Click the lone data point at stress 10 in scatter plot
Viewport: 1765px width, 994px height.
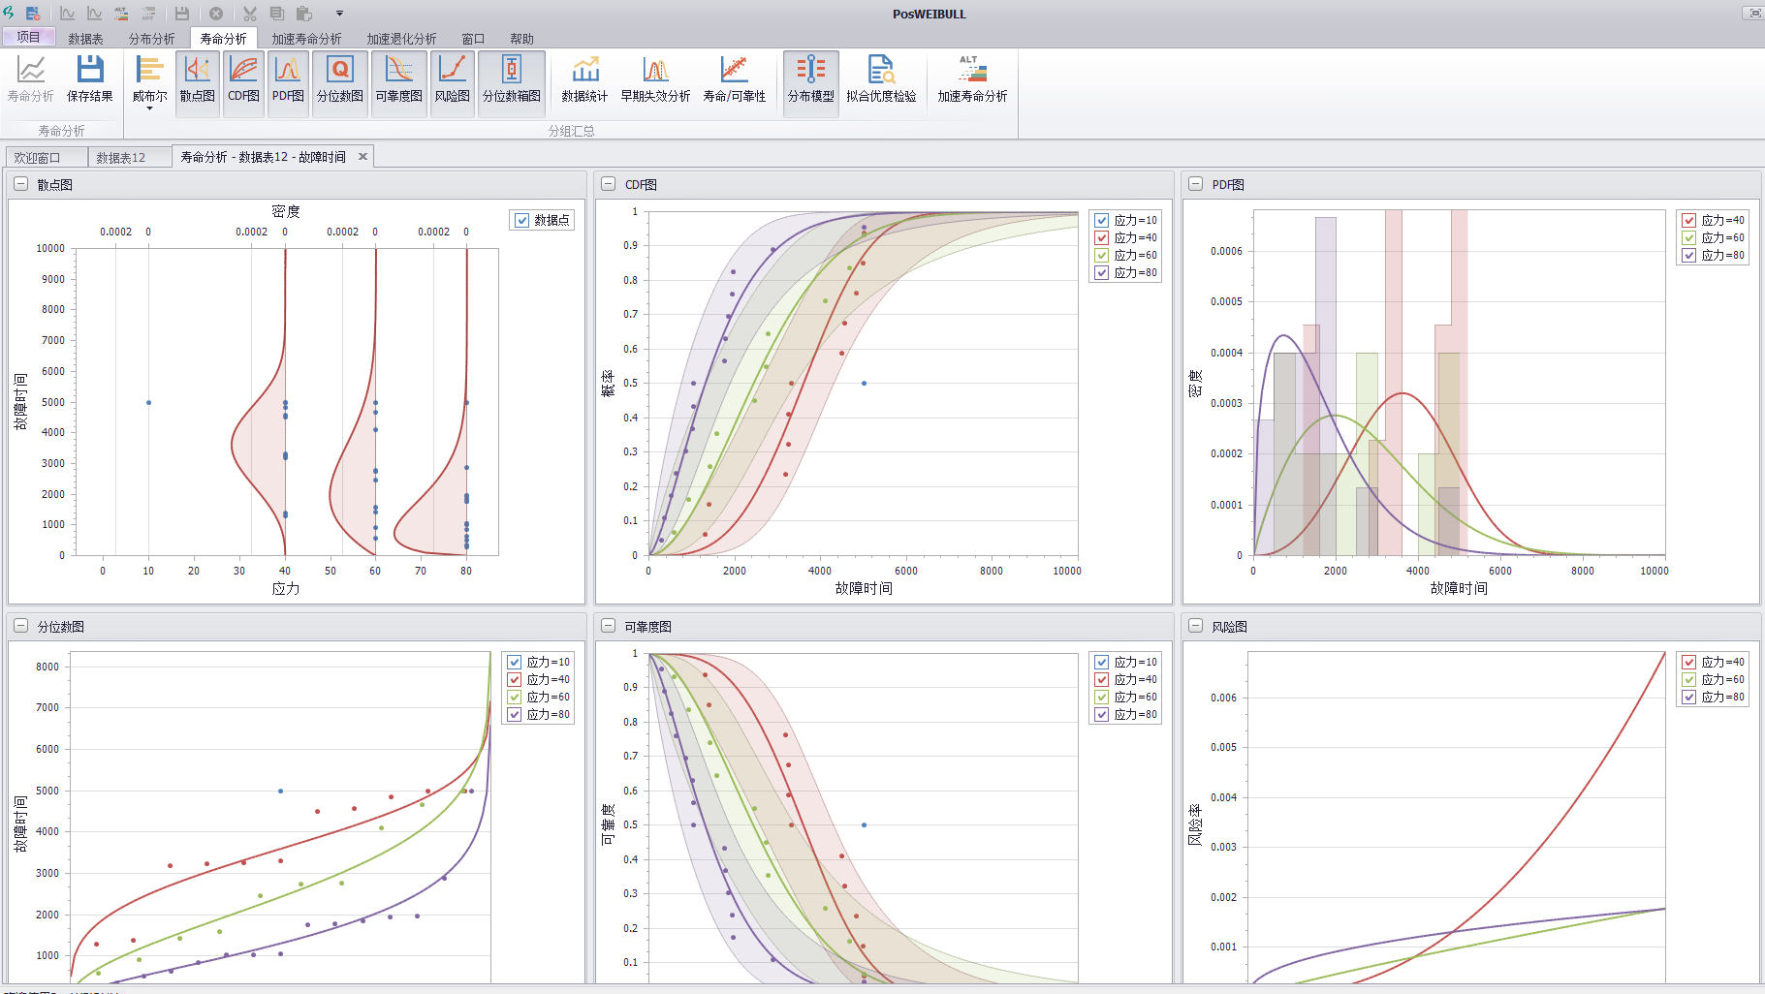(x=148, y=402)
